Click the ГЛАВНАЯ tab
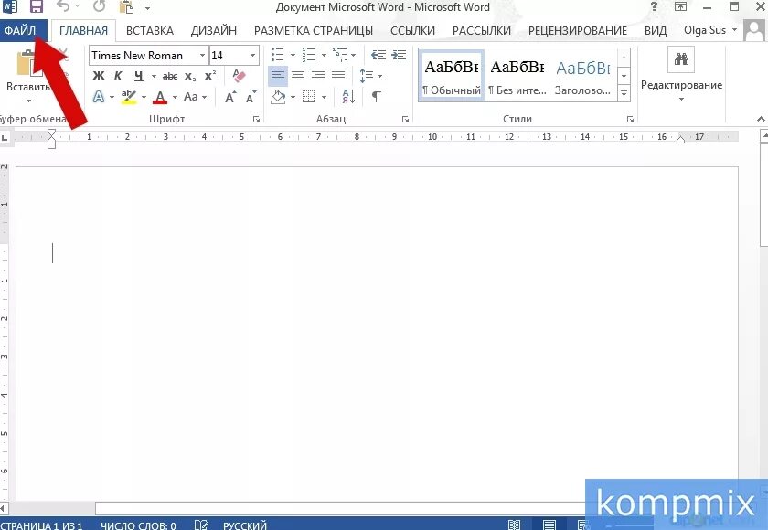Image resolution: width=768 pixels, height=530 pixels. (x=83, y=31)
